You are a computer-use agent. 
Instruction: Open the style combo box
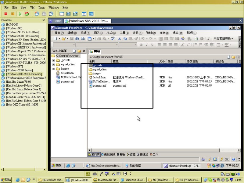tap(64, 45)
